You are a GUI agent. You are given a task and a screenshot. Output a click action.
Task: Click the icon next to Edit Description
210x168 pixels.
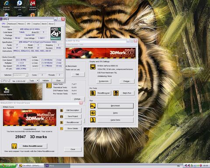62,110
